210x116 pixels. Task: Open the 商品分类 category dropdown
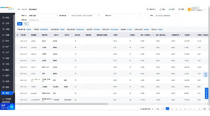127,15
